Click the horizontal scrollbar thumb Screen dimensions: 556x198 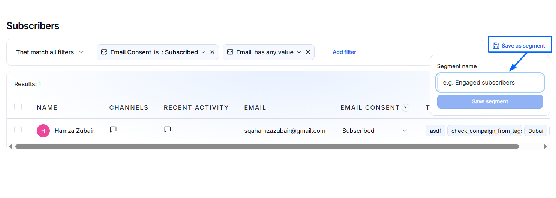tap(267, 146)
